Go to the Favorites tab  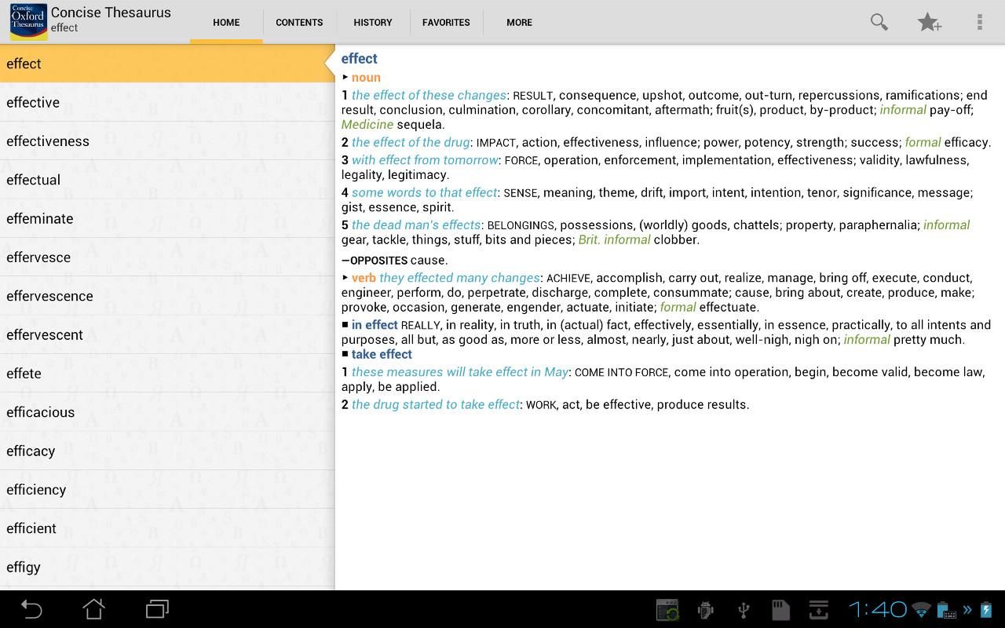446,22
